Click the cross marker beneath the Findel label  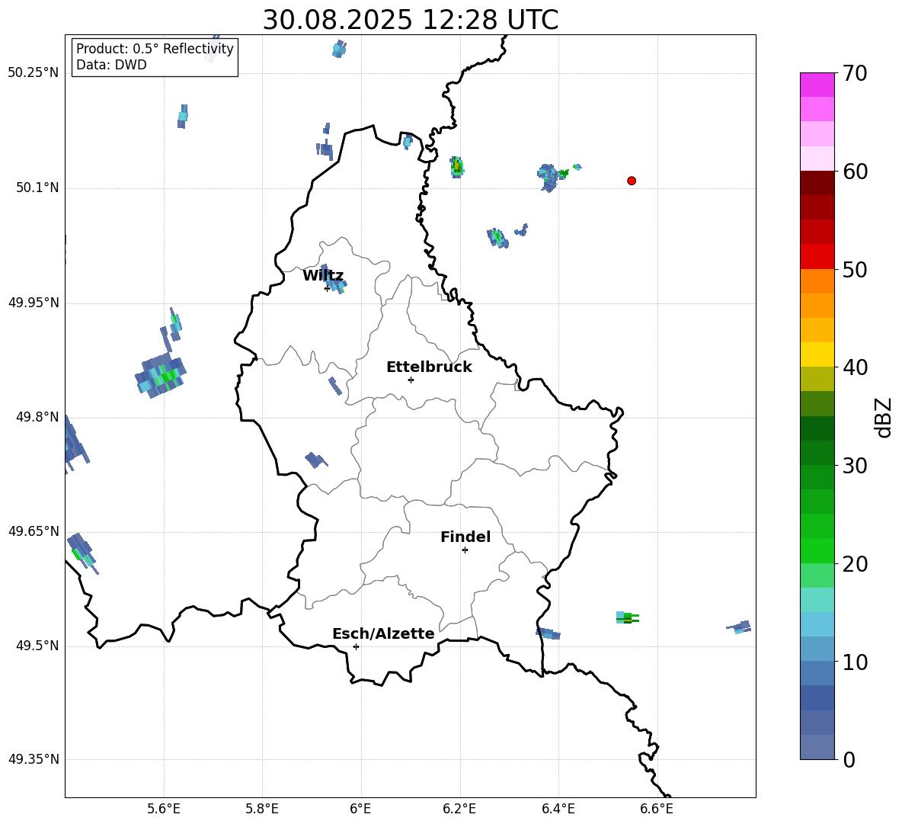(x=465, y=550)
